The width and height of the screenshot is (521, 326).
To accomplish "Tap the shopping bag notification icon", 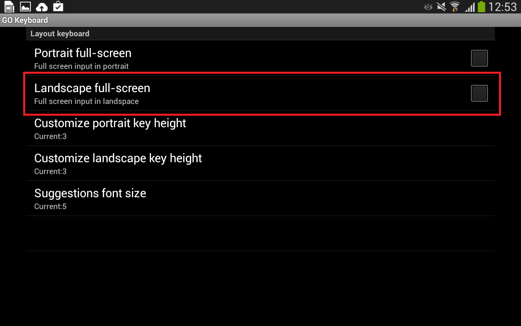I will (x=58, y=7).
